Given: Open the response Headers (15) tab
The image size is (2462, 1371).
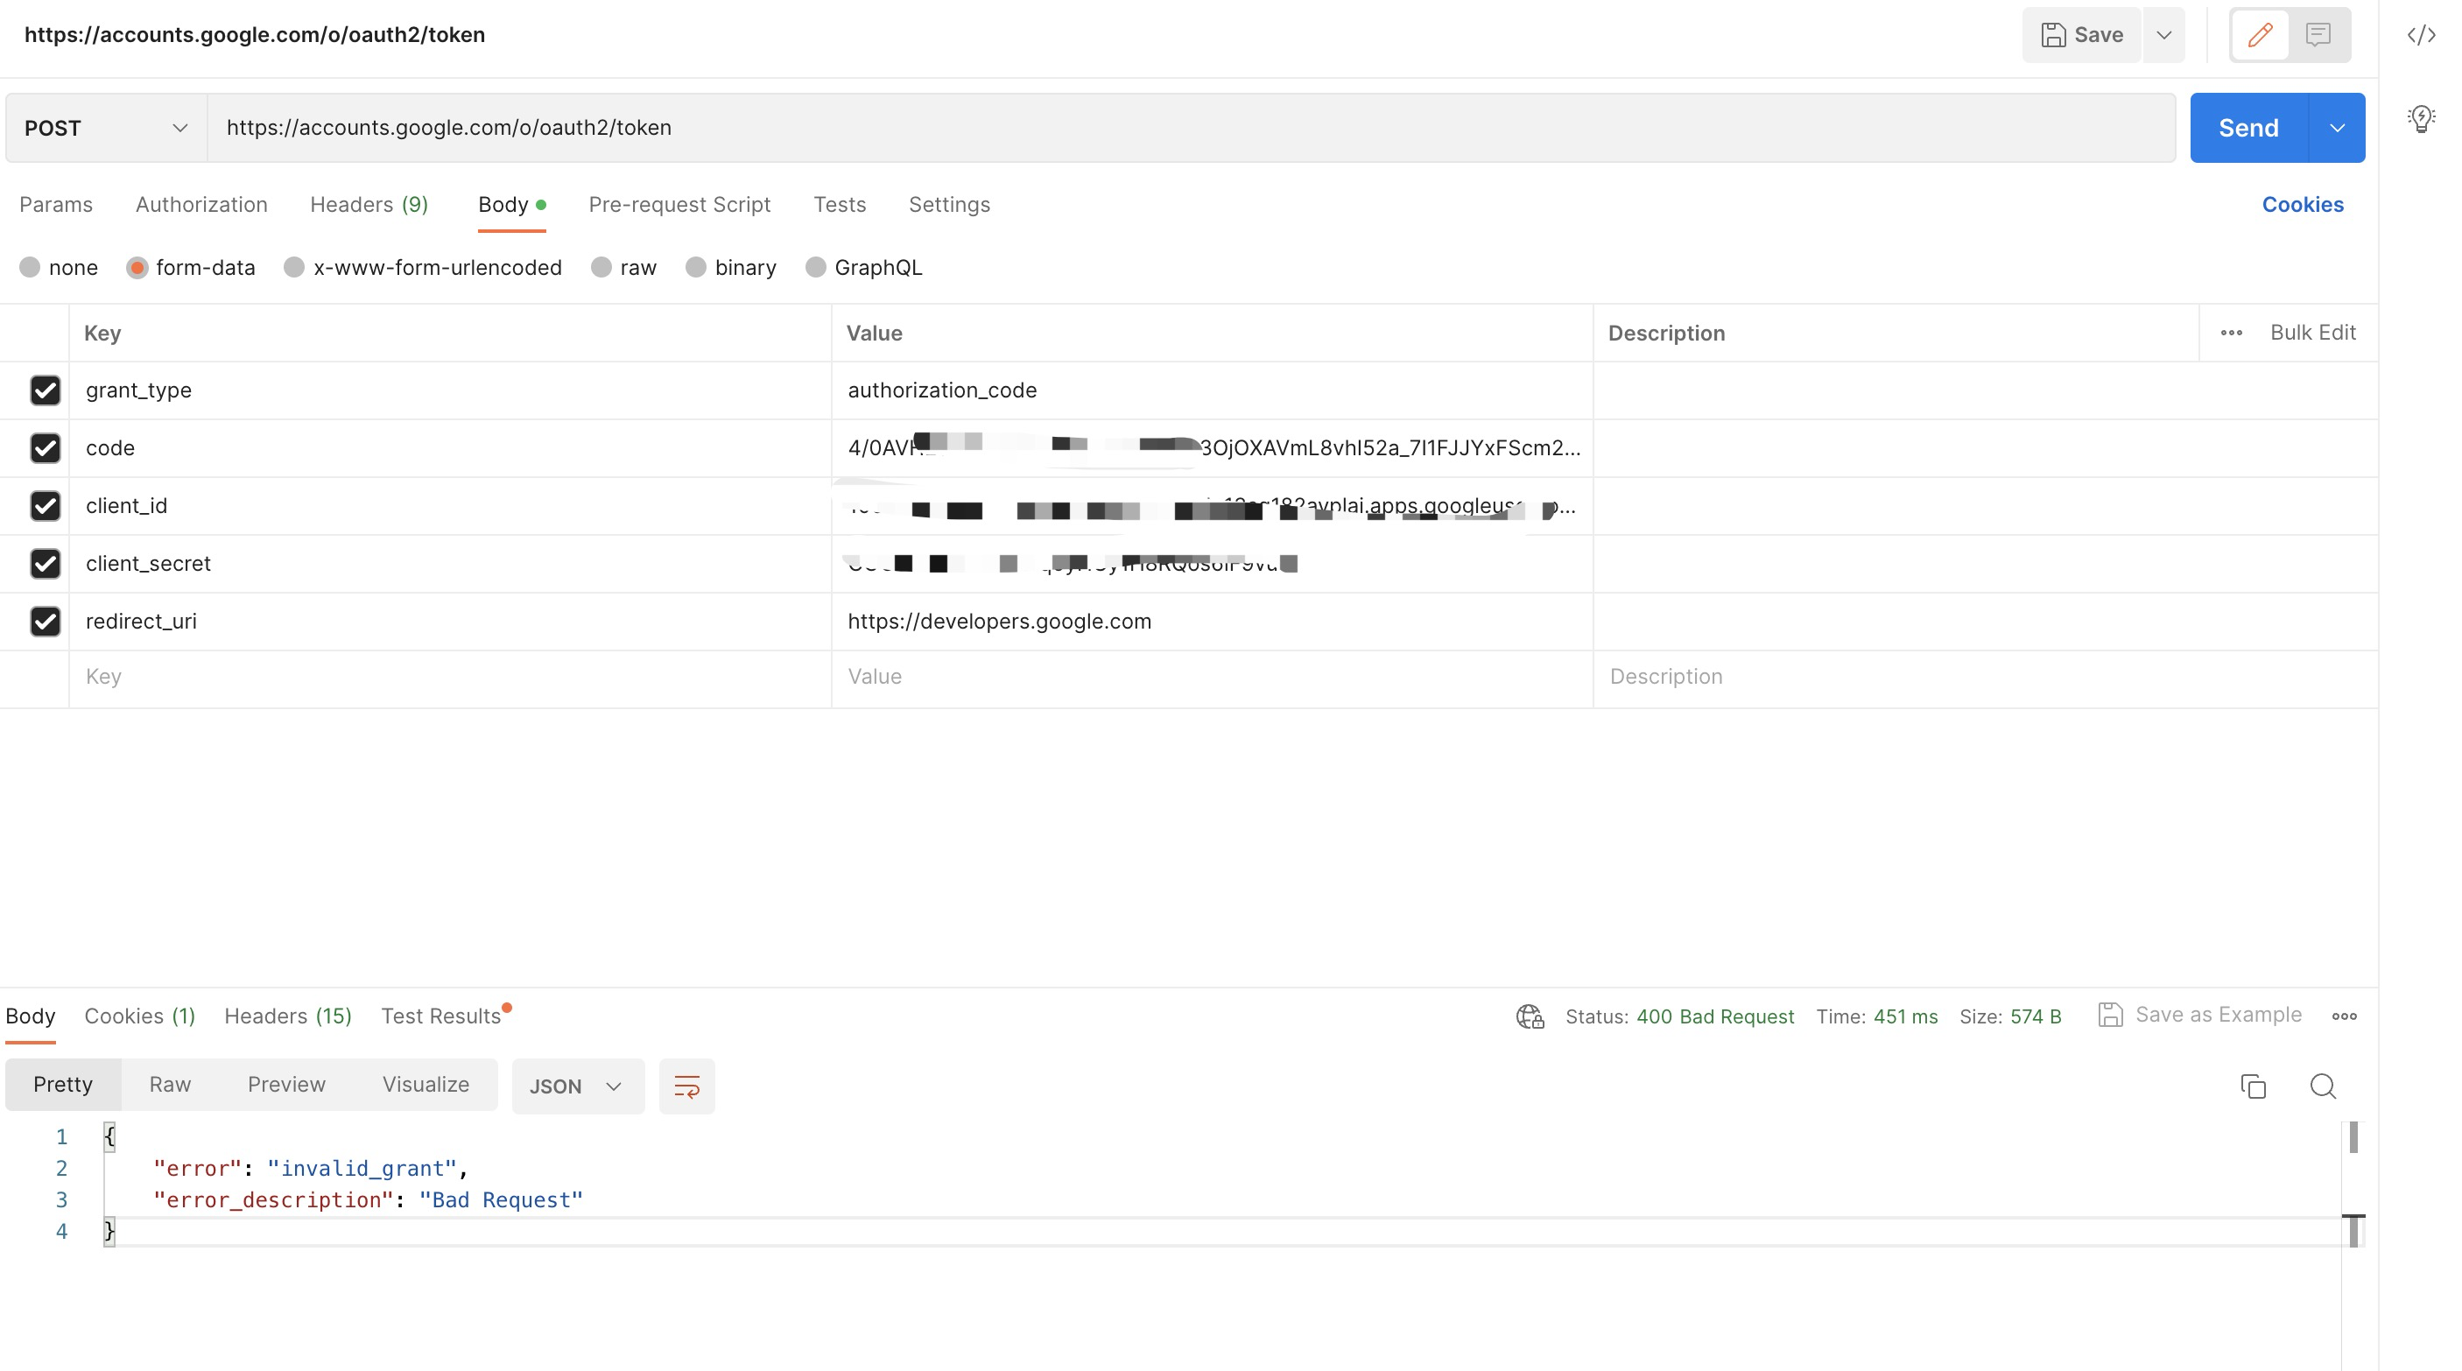Looking at the screenshot, I should (x=288, y=1016).
